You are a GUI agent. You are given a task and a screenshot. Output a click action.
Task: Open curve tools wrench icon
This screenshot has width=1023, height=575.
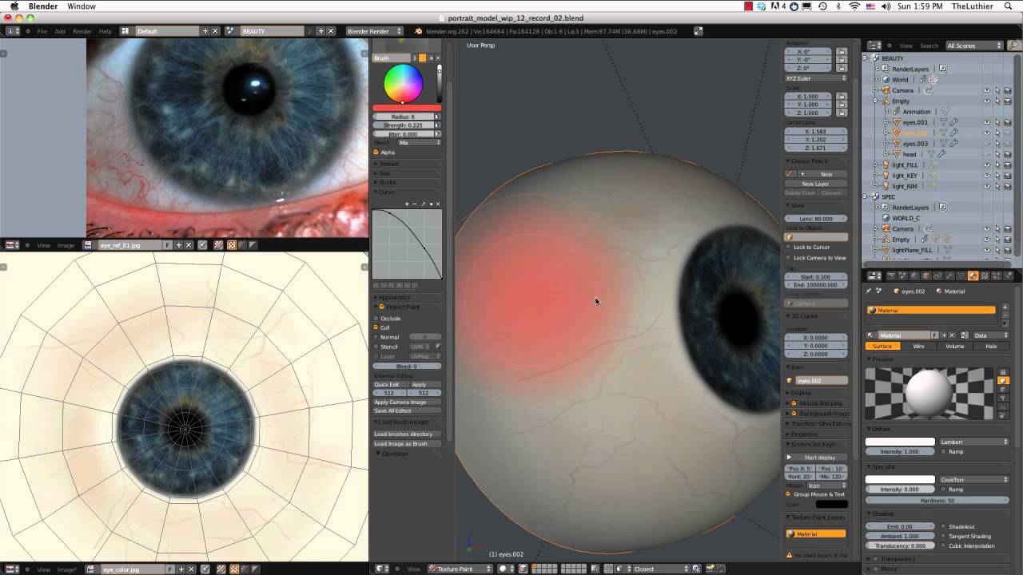pyautogui.click(x=423, y=204)
